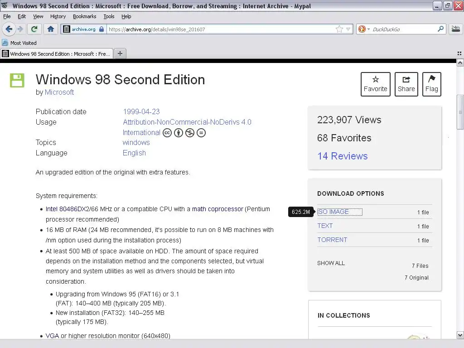Open the TEXT download option
Viewport: 464px width, 348px height.
click(x=325, y=226)
